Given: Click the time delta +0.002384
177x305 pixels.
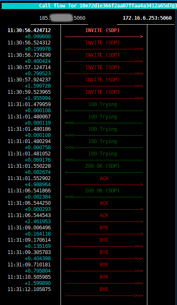Looking at the screenshot, I should [37, 197].
